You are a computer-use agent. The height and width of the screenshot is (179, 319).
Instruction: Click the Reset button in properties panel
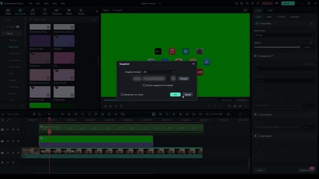click(260, 170)
